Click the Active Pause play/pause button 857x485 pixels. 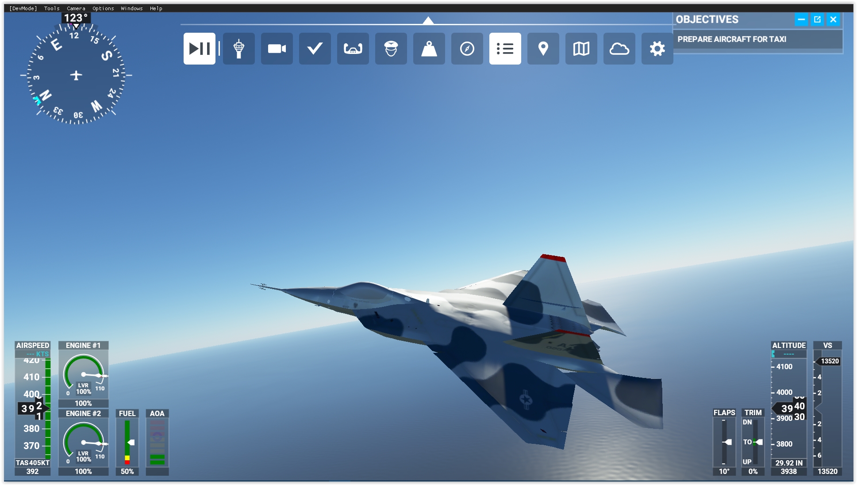click(199, 49)
